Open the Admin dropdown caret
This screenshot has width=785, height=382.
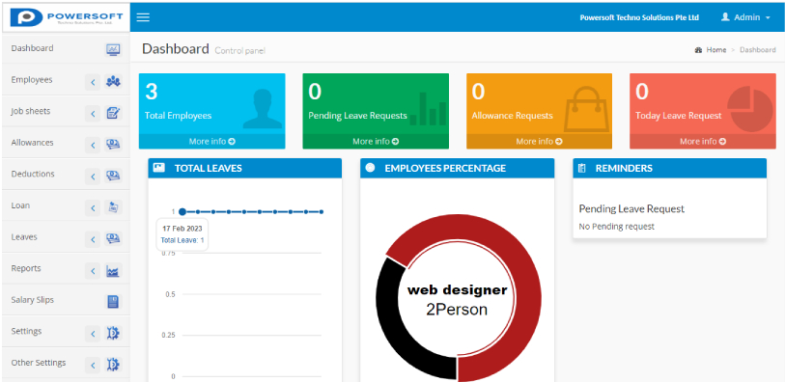768,18
